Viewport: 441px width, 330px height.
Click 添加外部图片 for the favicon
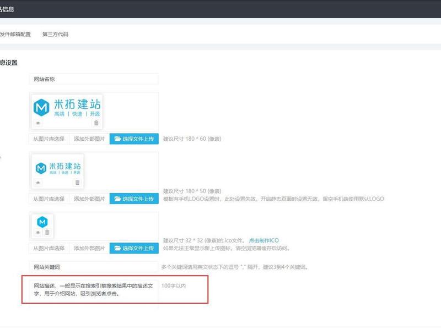[89, 249]
